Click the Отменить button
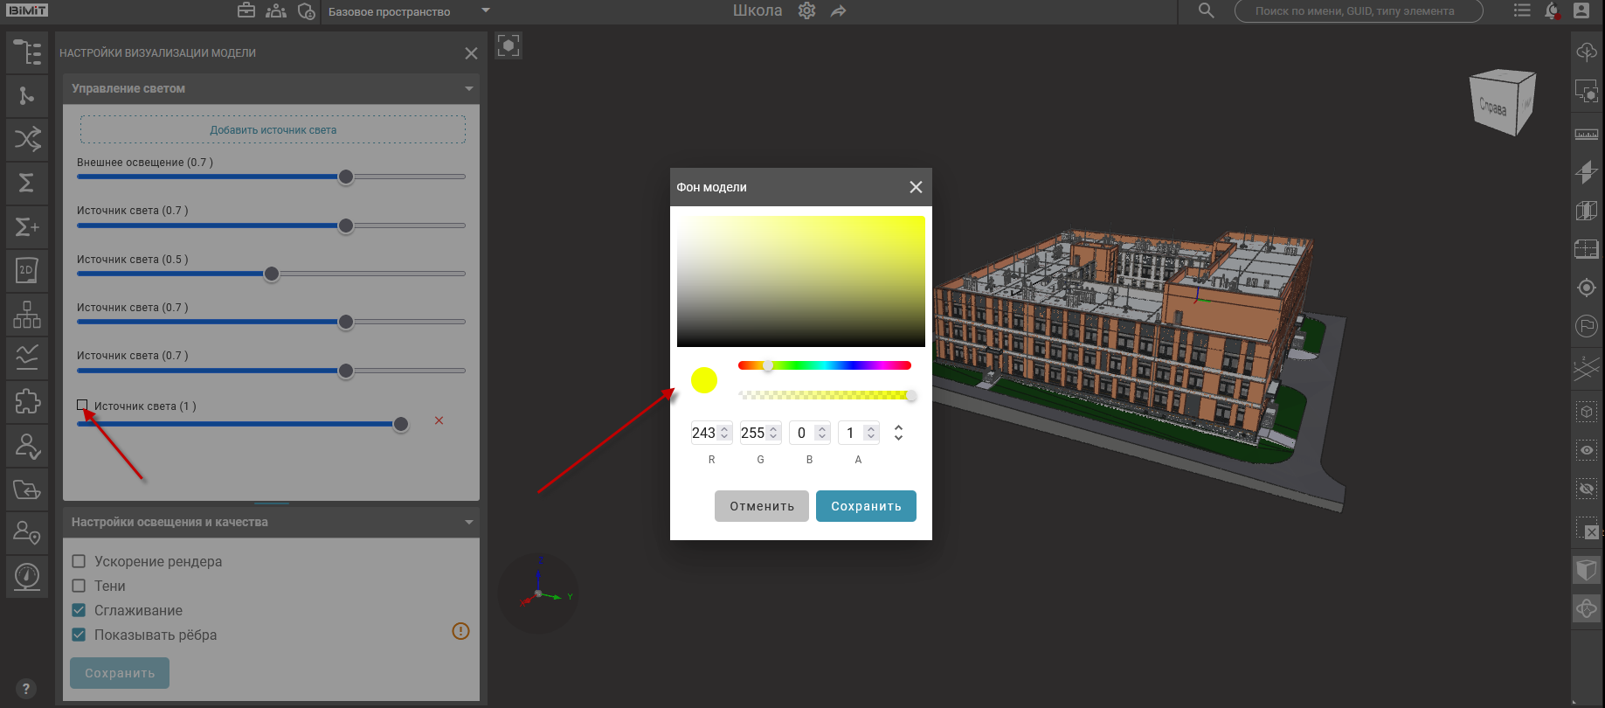The width and height of the screenshot is (1605, 708). pyautogui.click(x=762, y=506)
